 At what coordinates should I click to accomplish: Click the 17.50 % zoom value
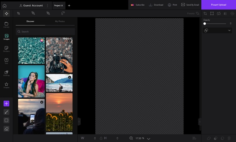140,138
